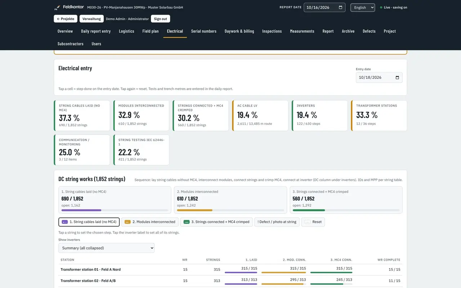Open the Users tab
461x288 pixels.
97,44
